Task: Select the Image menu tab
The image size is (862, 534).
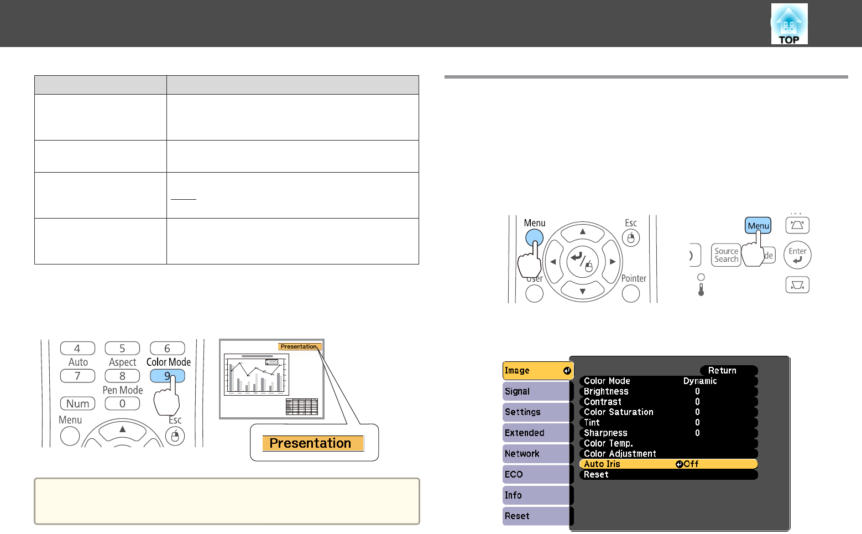Action: coord(537,371)
